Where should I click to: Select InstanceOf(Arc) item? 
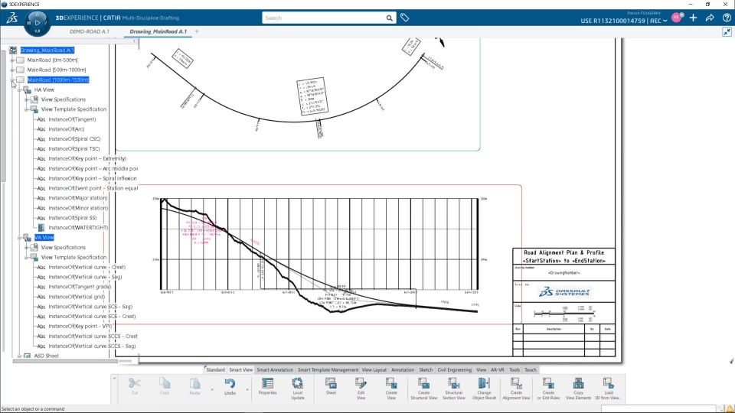click(67, 129)
